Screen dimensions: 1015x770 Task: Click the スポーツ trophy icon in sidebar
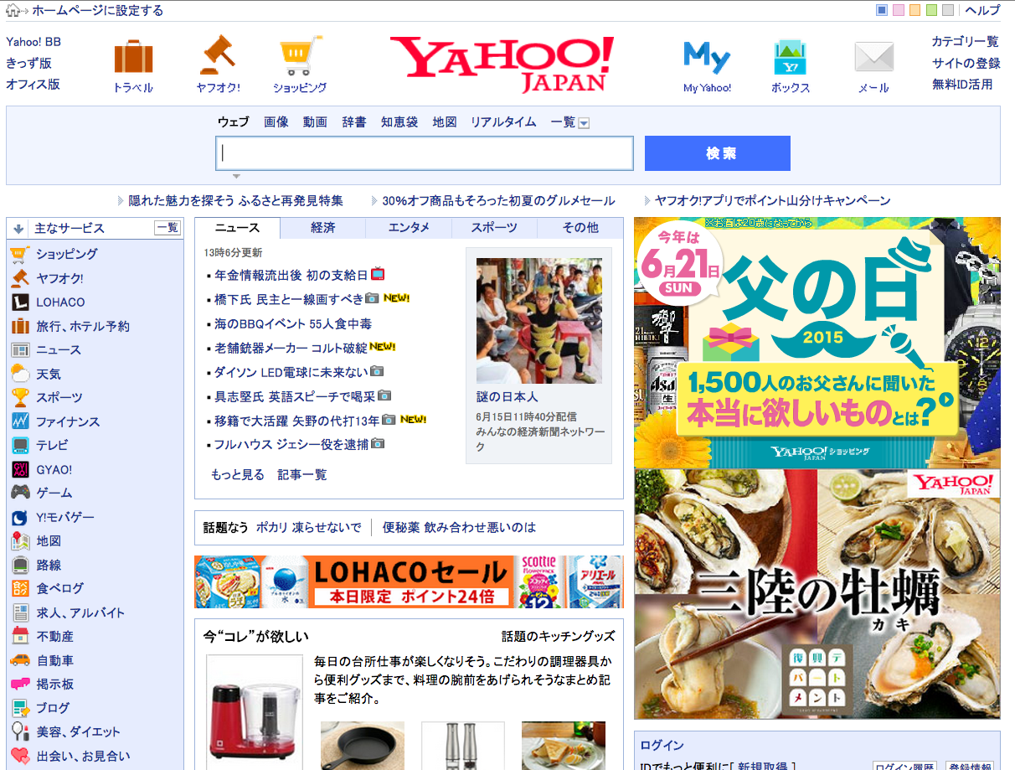(21, 397)
